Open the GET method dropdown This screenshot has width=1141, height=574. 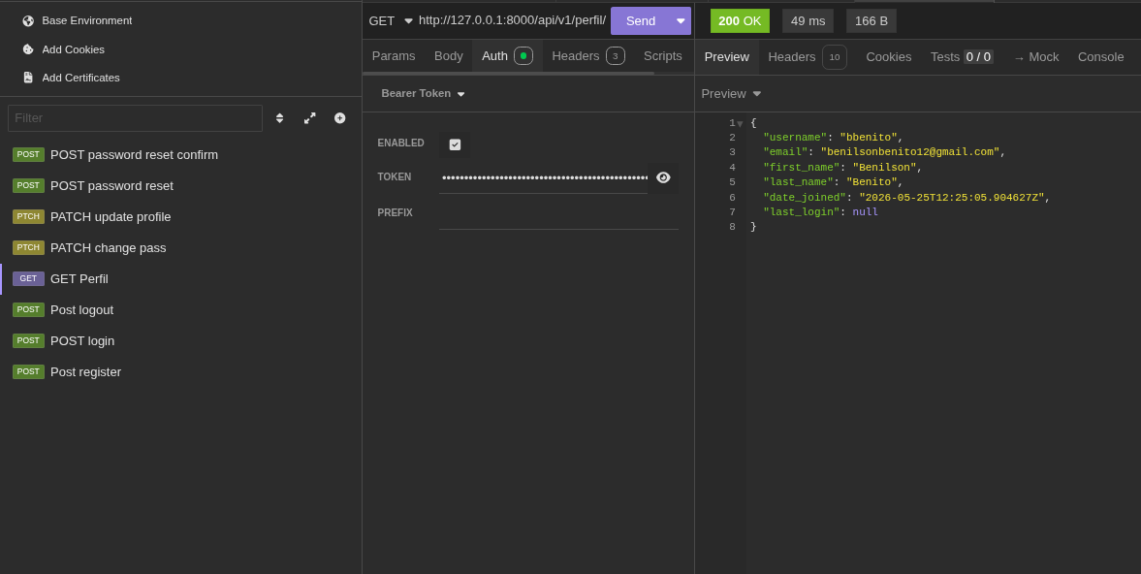tap(391, 21)
